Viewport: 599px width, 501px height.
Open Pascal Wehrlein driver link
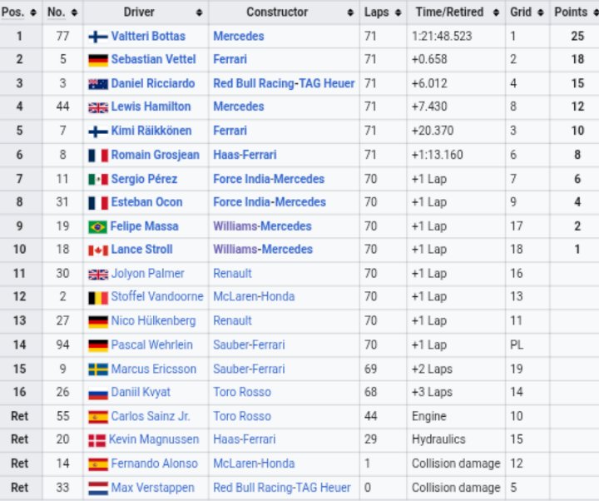[x=151, y=345]
